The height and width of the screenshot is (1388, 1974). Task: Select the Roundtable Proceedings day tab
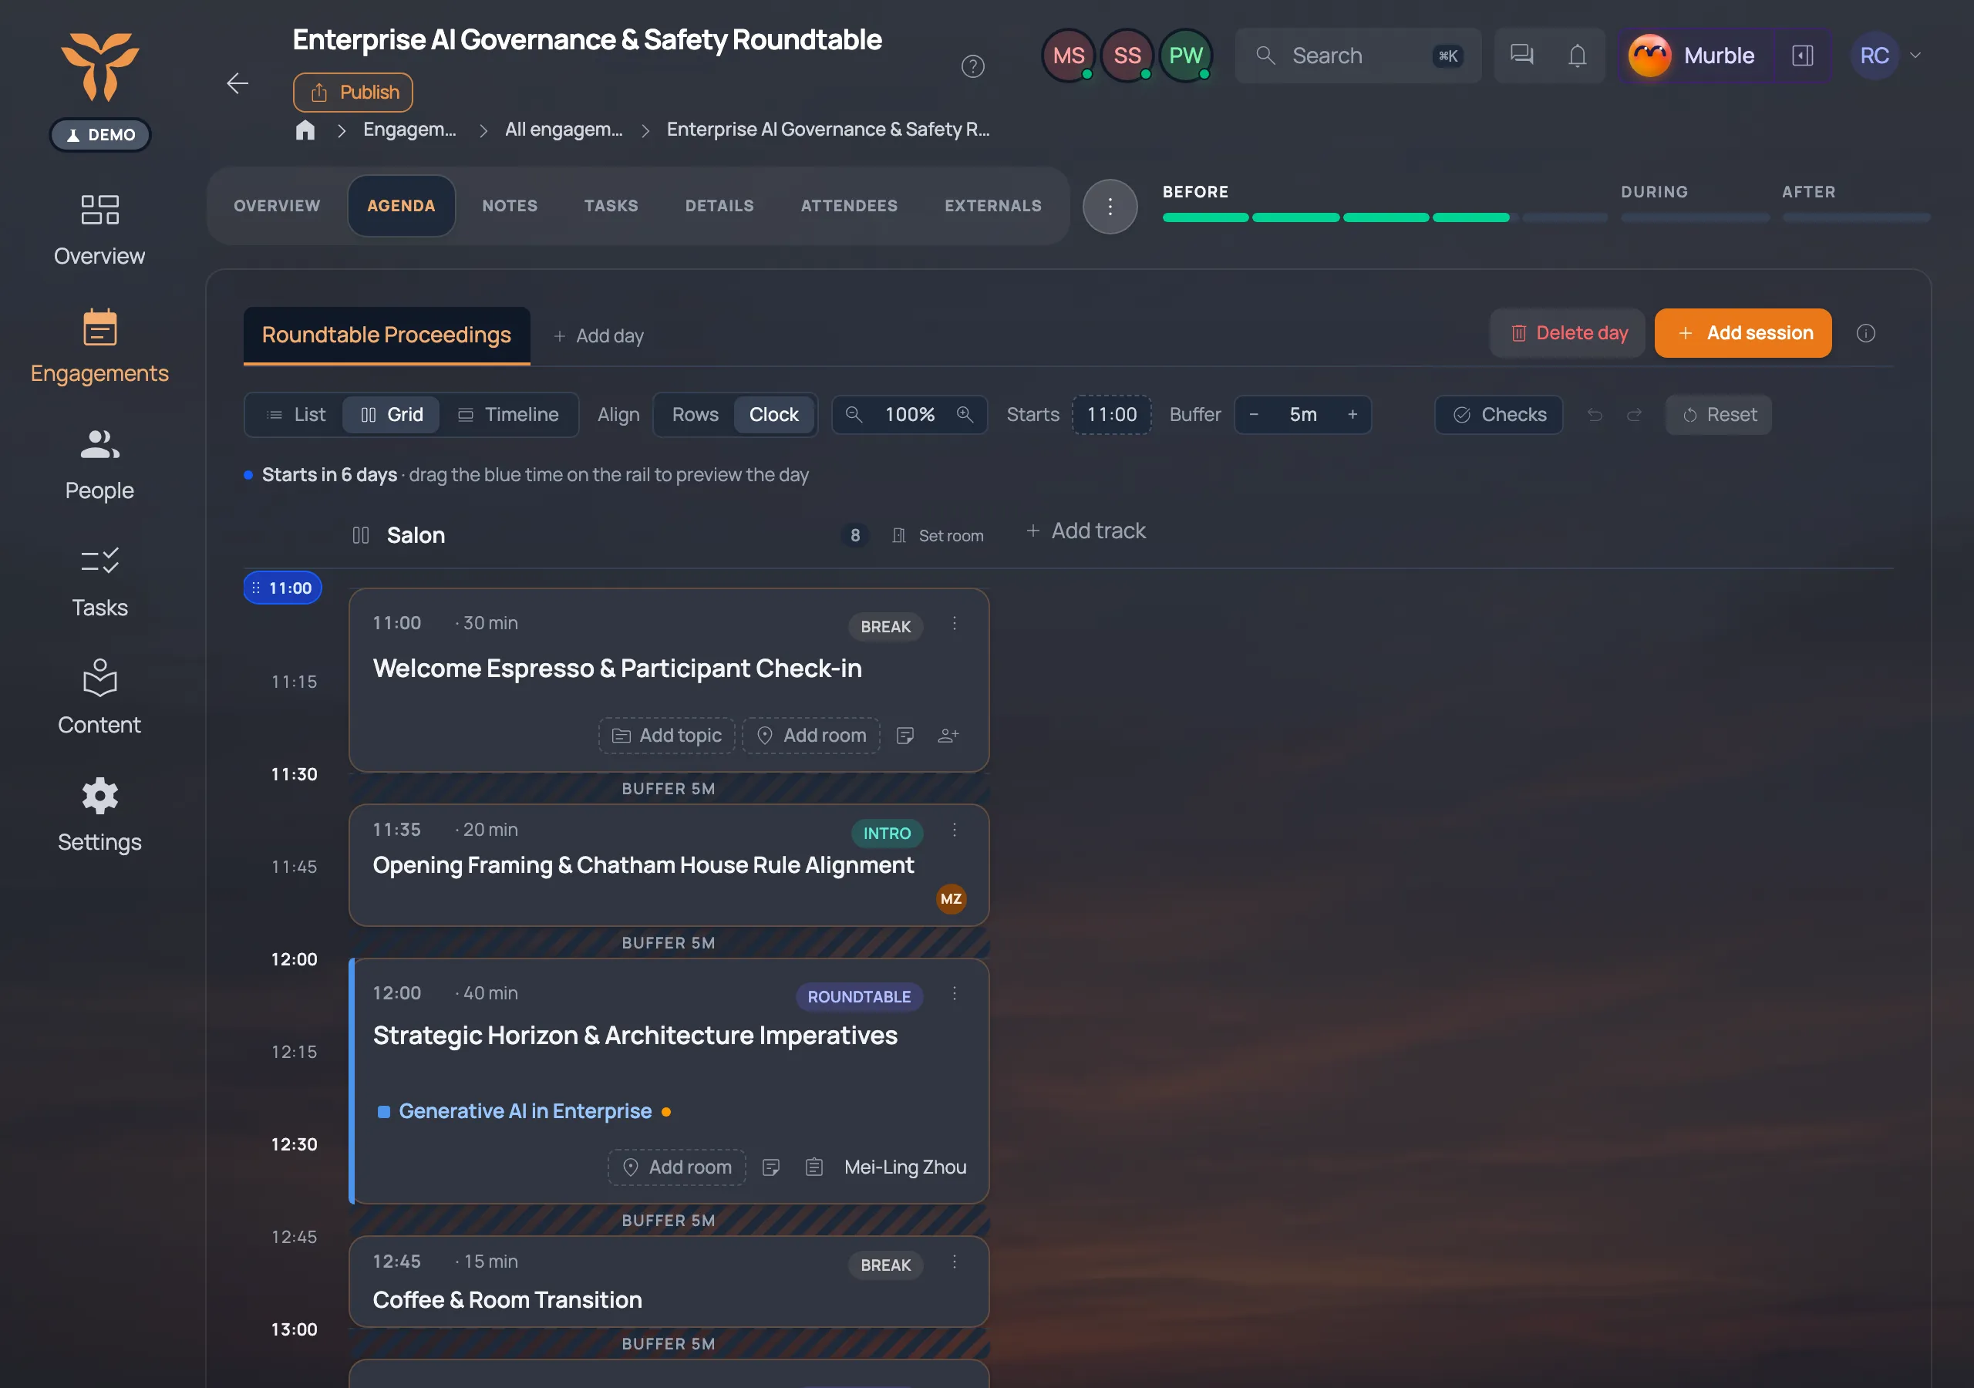[386, 335]
